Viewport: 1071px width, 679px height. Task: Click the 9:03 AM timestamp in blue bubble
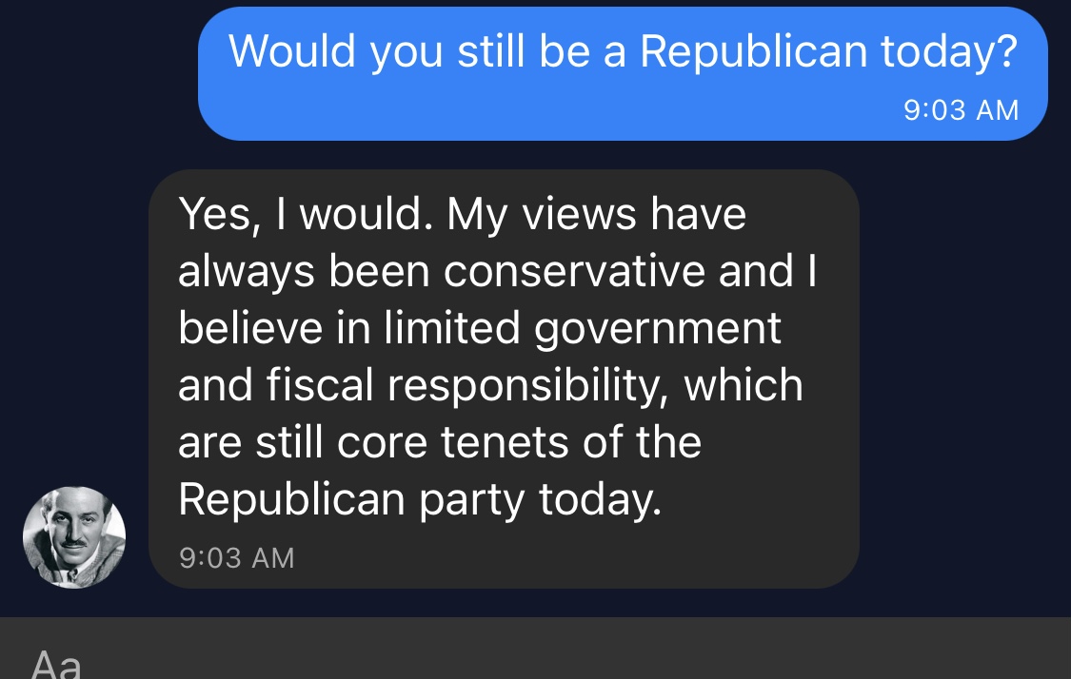point(961,110)
